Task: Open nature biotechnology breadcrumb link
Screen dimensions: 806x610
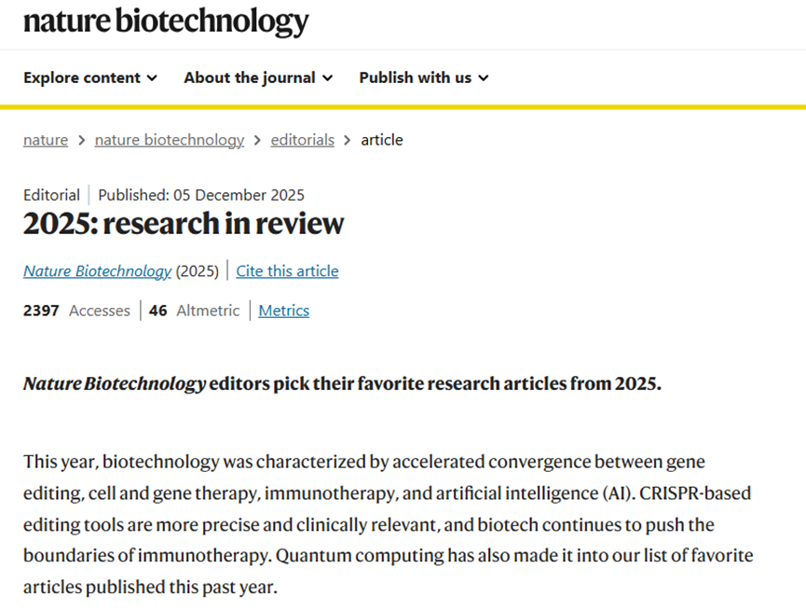Action: click(x=169, y=140)
